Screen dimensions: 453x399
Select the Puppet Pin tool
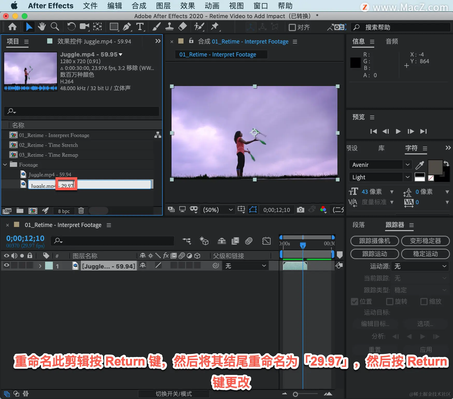coord(215,27)
